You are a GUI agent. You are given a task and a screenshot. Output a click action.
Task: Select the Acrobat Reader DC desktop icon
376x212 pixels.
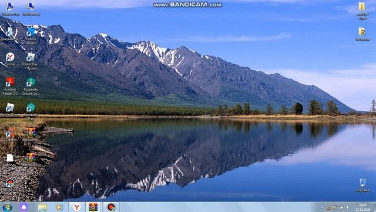(10, 86)
